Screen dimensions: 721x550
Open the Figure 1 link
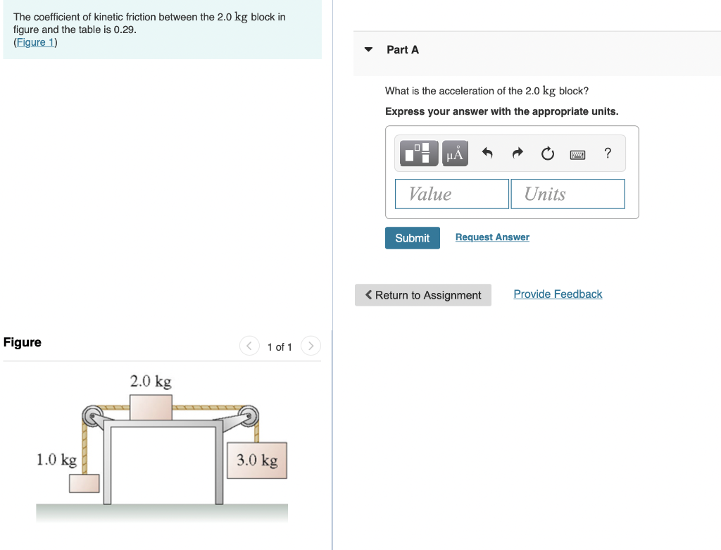[x=35, y=42]
